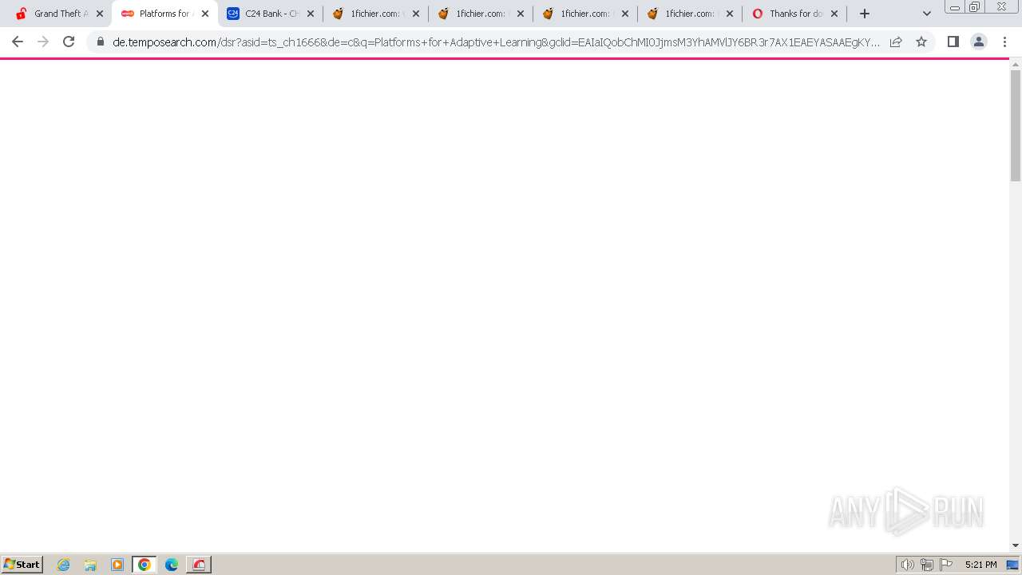Image resolution: width=1022 pixels, height=575 pixels.
Task: Click the 5:21 PM system clock
Action: 980,565
